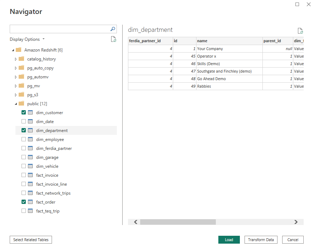The width and height of the screenshot is (313, 249).
Task: Click the pg_mv folder icon
Action: pos(22,86)
